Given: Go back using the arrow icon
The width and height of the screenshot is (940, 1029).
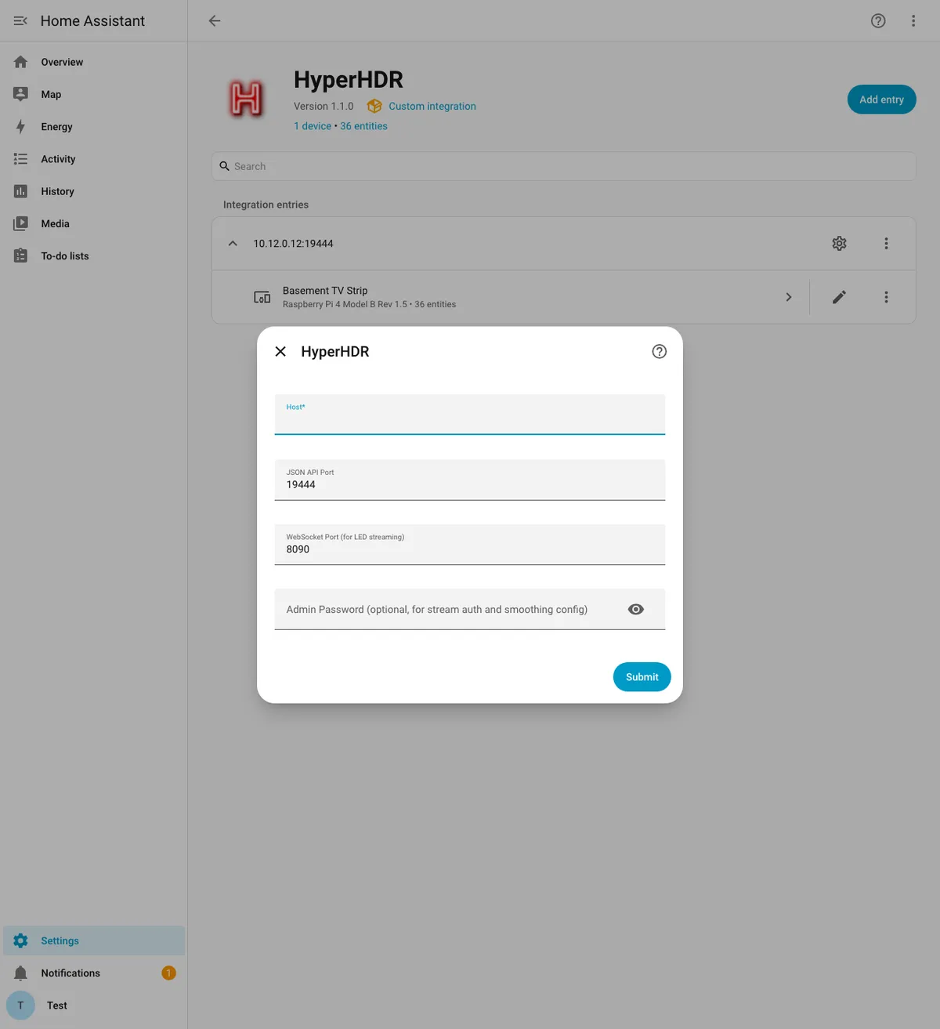Looking at the screenshot, I should [x=215, y=21].
